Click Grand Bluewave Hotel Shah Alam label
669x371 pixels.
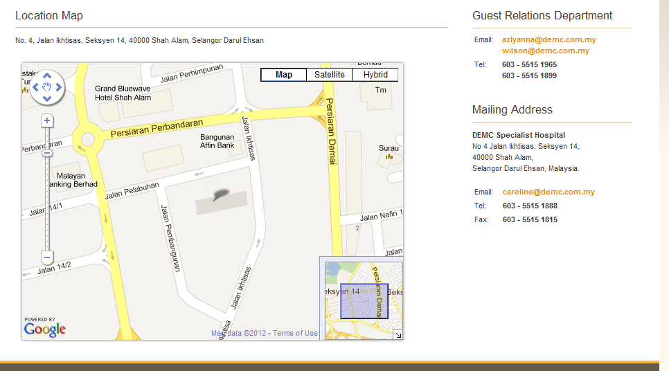pyautogui.click(x=123, y=93)
